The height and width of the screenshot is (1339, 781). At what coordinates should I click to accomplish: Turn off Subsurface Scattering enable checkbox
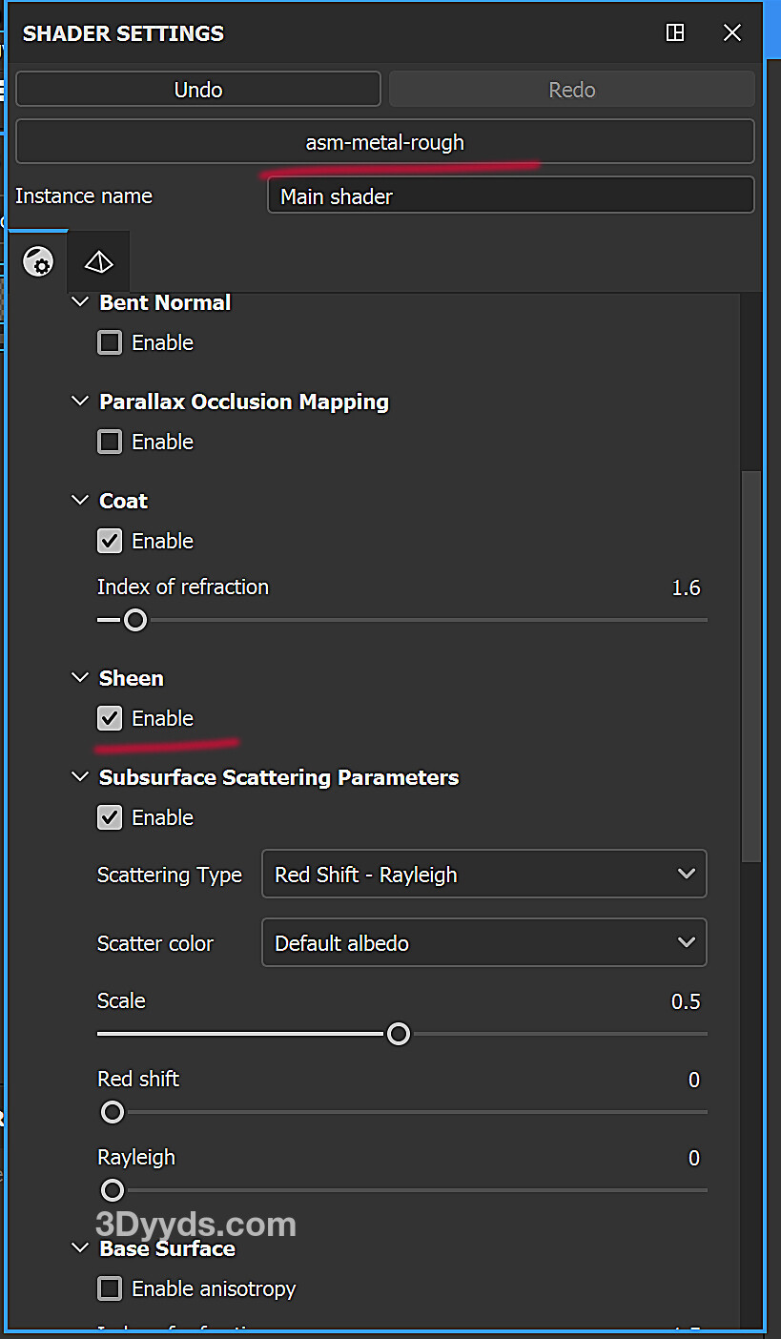[x=111, y=817]
